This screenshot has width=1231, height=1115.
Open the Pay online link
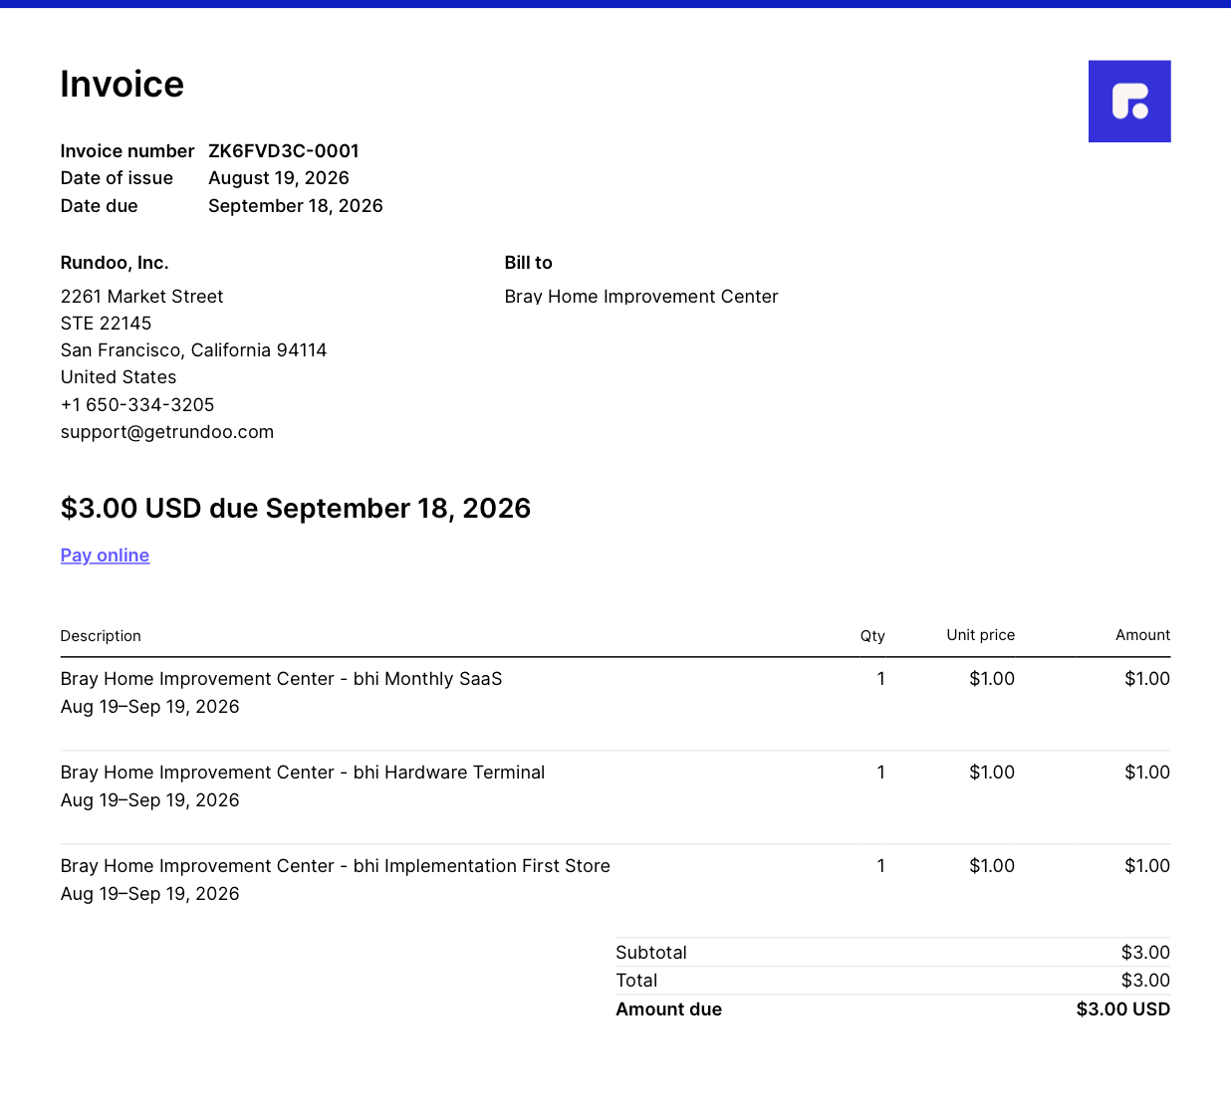tap(105, 556)
